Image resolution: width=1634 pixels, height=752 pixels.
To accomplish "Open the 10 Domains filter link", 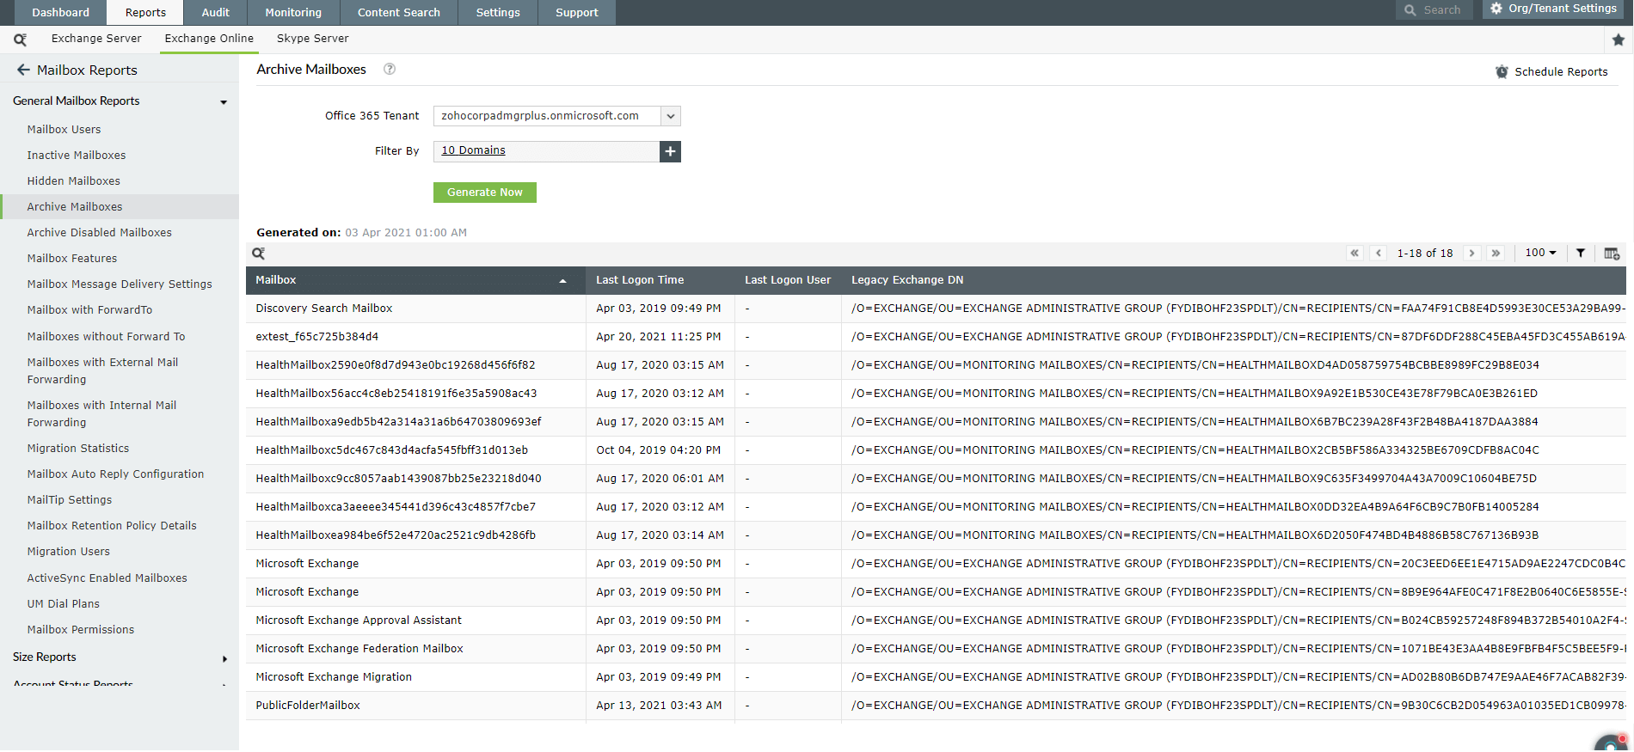I will (473, 150).
